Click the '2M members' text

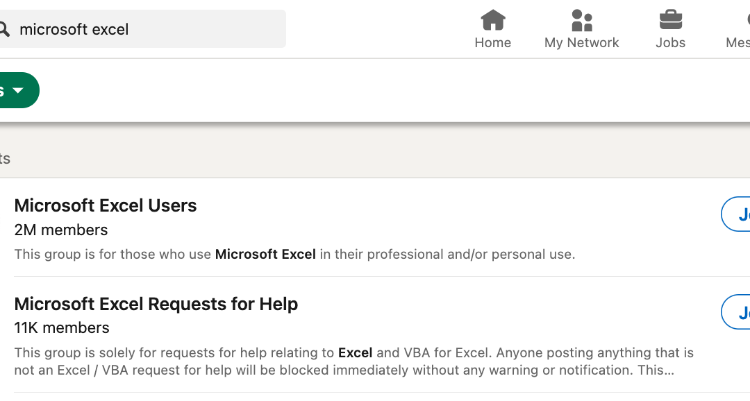pos(61,230)
